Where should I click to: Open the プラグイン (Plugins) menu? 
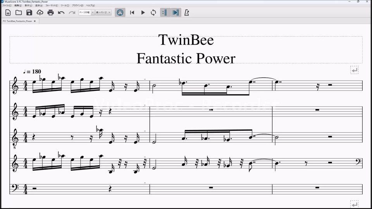click(78, 5)
